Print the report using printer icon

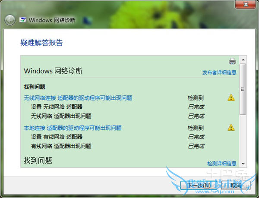[232, 61]
